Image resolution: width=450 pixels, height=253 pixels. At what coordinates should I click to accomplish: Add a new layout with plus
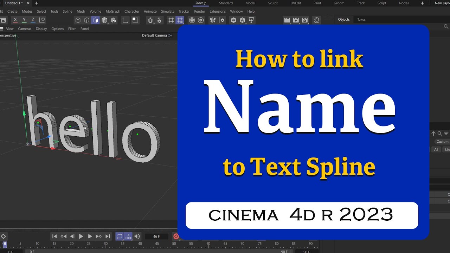click(422, 3)
